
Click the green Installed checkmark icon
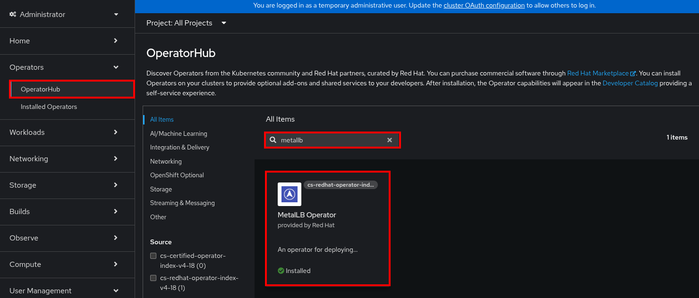pyautogui.click(x=281, y=271)
